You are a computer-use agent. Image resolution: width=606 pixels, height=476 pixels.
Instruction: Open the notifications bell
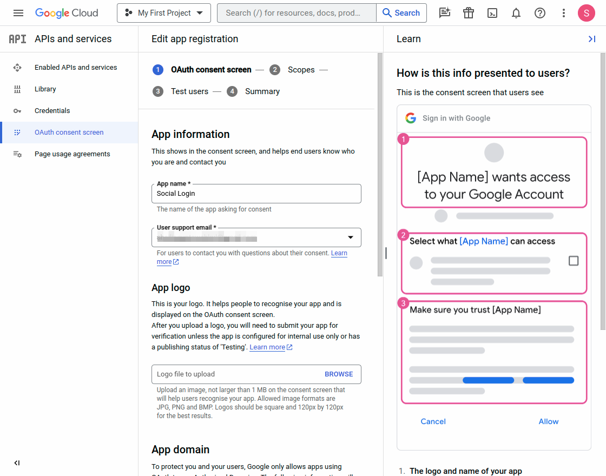click(516, 13)
